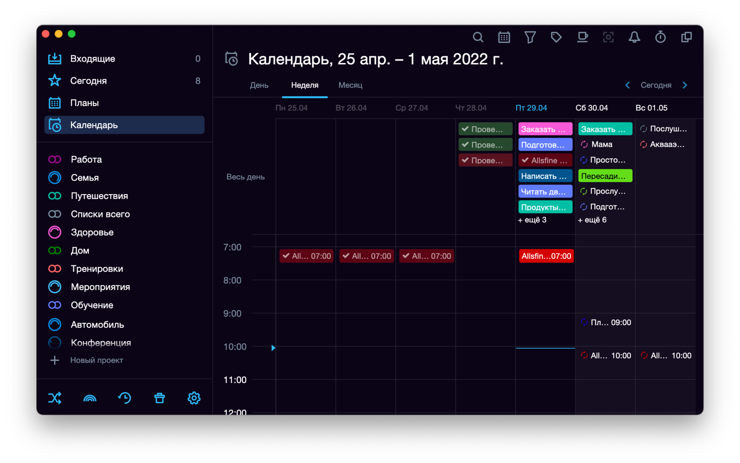Toggle completion circle of Аквааэ… task
Image resolution: width=740 pixels, height=463 pixels.
click(644, 144)
